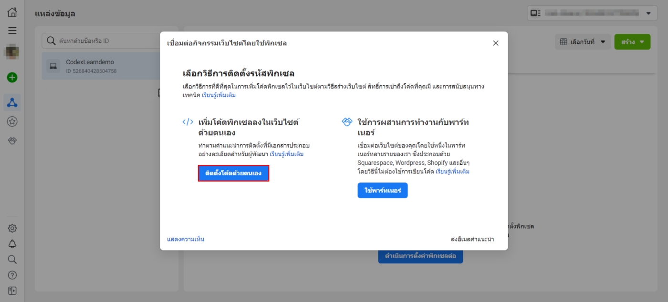Click the handshake partner integrations sidebar icon
The height and width of the screenshot is (302, 668).
12,141
